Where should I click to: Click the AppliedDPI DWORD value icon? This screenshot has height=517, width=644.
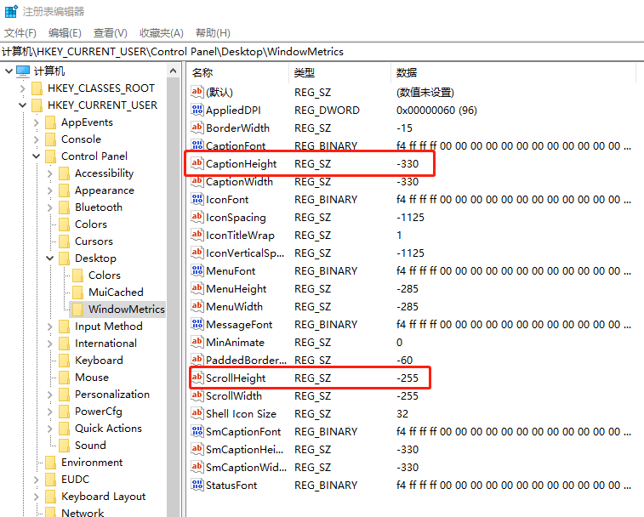point(197,111)
